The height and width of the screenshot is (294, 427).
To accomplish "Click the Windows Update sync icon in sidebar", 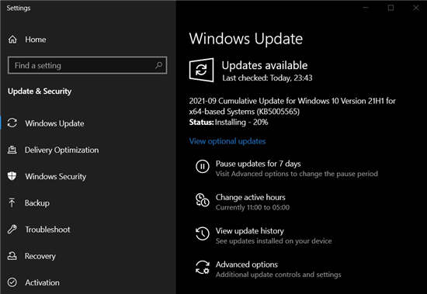I will pos(12,123).
